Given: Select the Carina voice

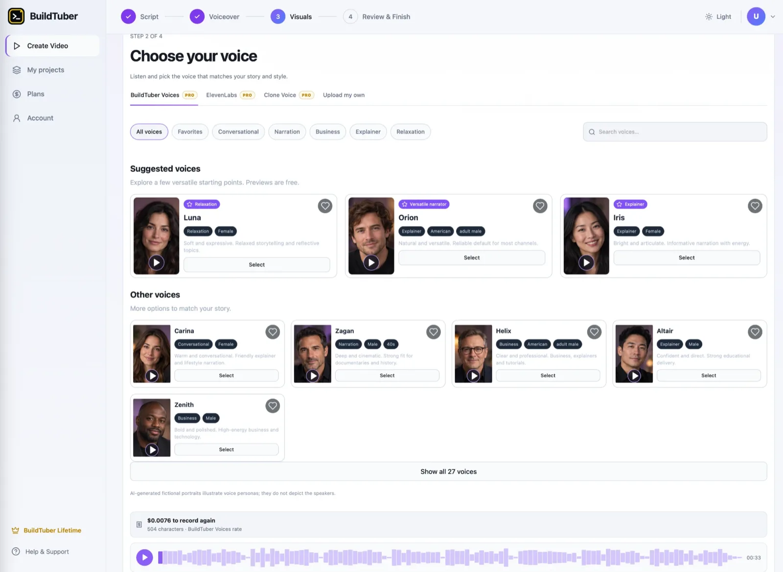Looking at the screenshot, I should pyautogui.click(x=227, y=375).
